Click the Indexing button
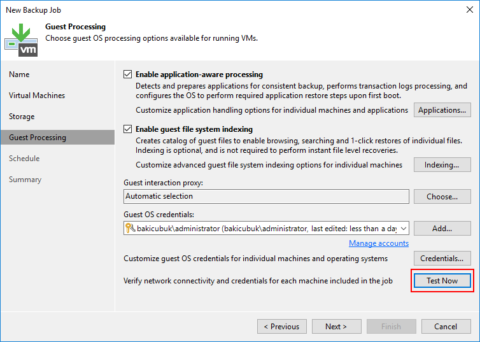480x342 pixels. coord(442,165)
